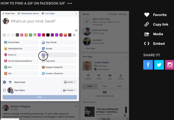Choose the GIF option
174x120 pixels.
(x=59, y=55)
